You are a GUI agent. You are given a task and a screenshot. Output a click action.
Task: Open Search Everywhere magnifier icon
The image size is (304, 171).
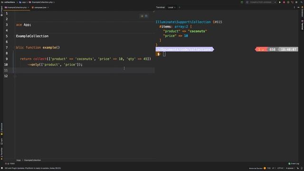pos(302,2)
